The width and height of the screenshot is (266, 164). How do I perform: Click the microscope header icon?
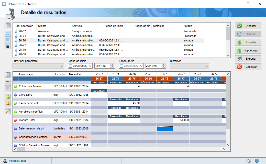(10, 14)
